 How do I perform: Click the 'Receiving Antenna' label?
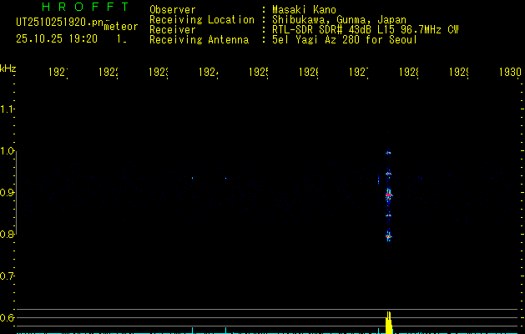coord(199,39)
